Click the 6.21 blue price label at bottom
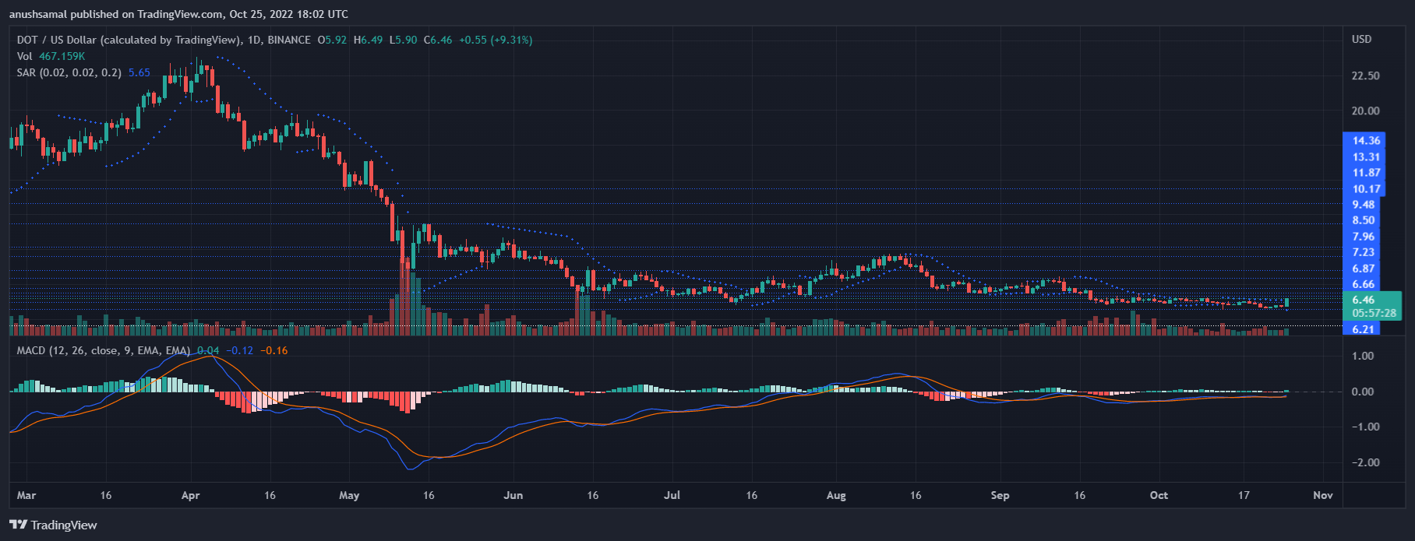The image size is (1415, 541). 1363,329
